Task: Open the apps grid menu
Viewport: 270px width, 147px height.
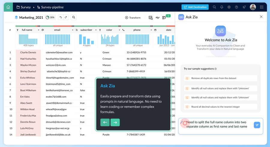Action: pyautogui.click(x=262, y=7)
